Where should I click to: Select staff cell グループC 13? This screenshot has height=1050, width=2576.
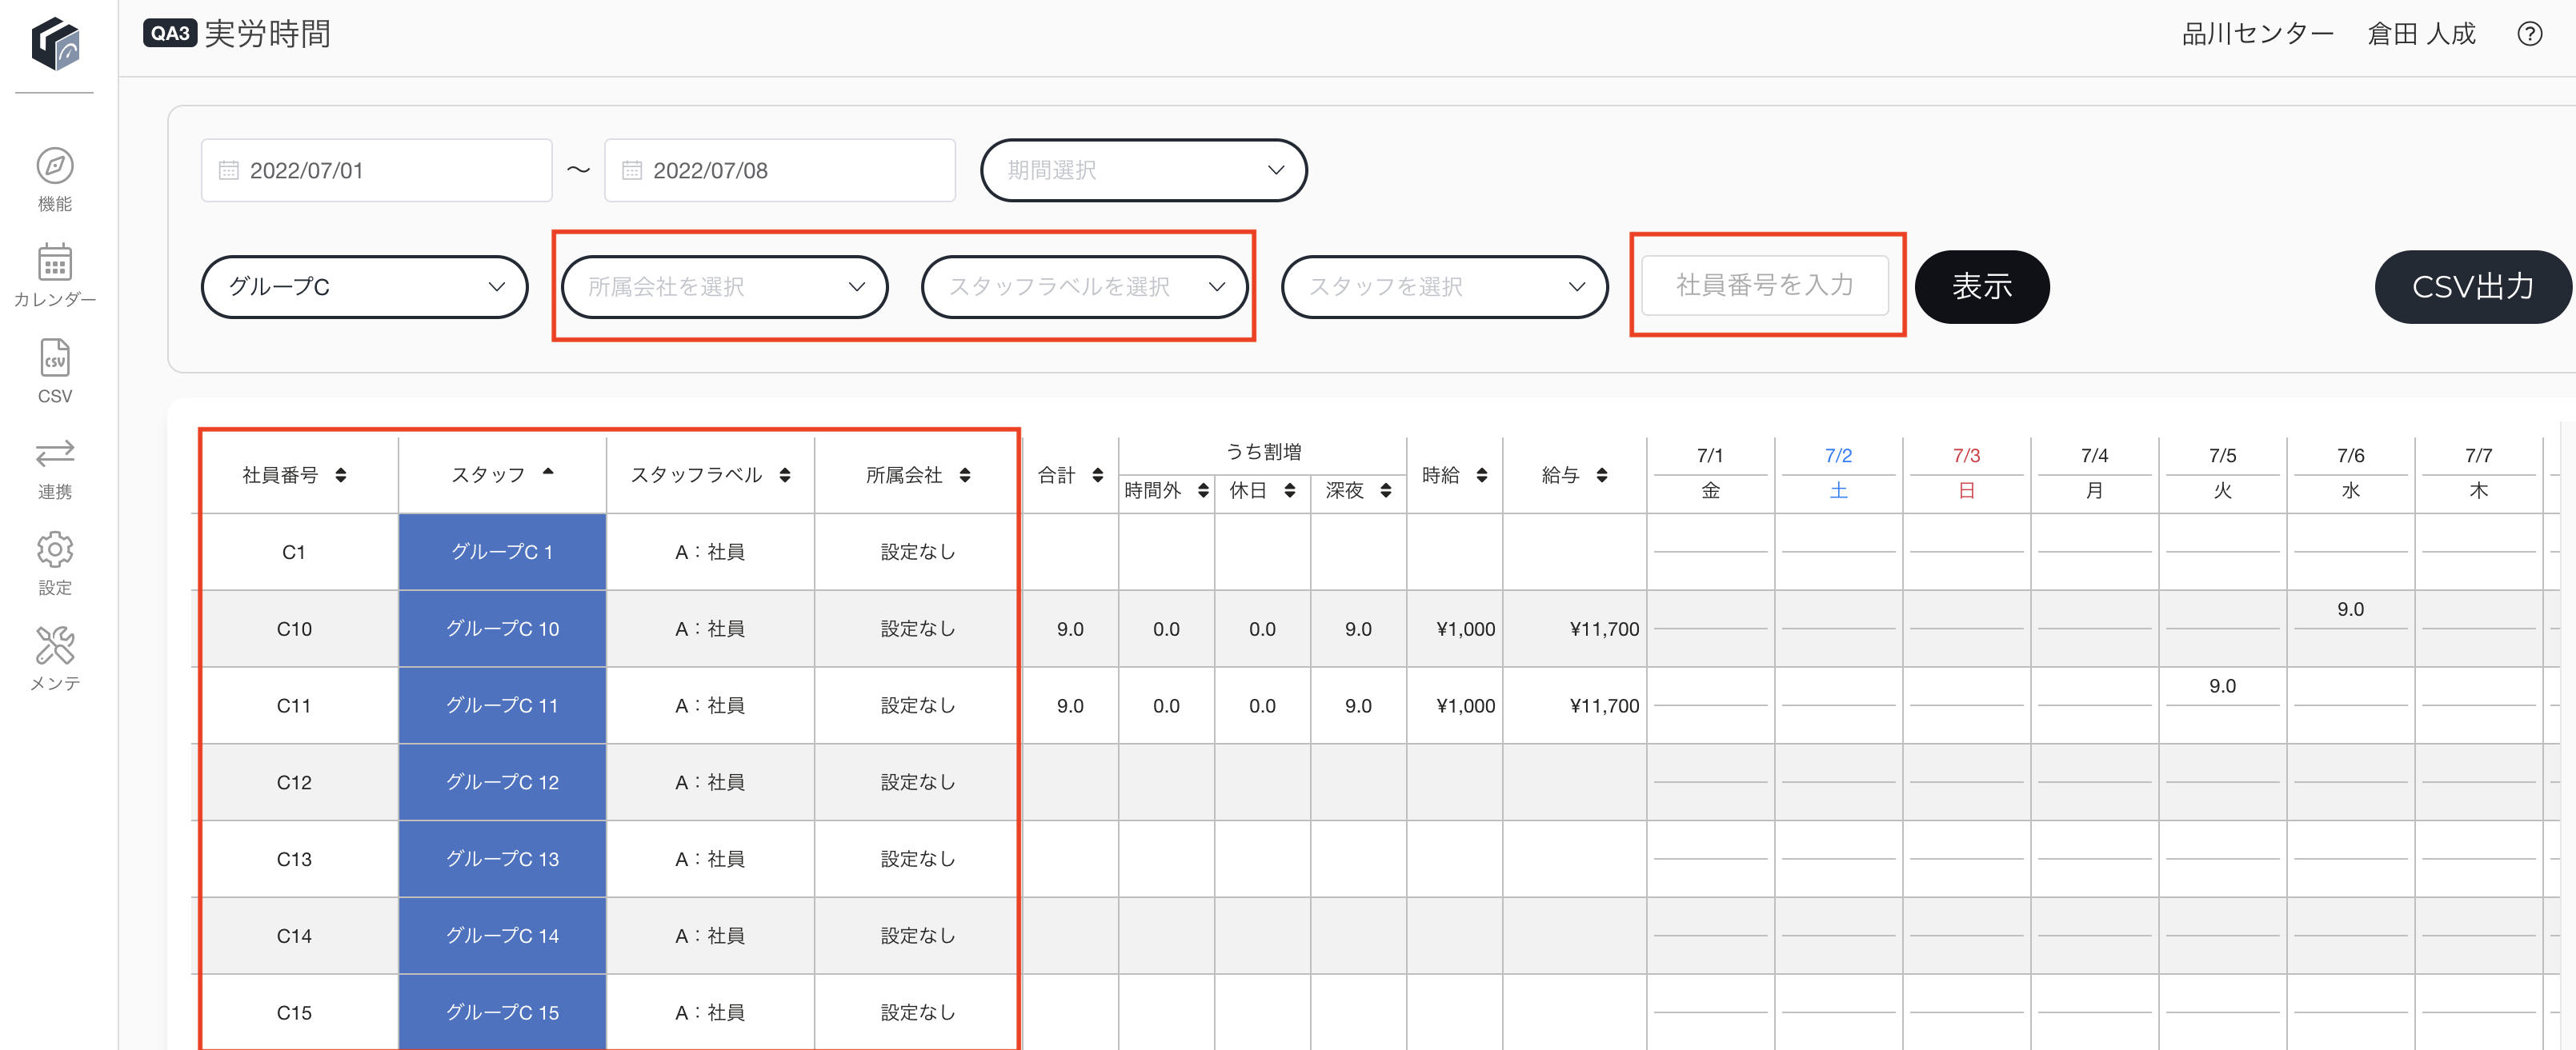pyautogui.click(x=502, y=859)
